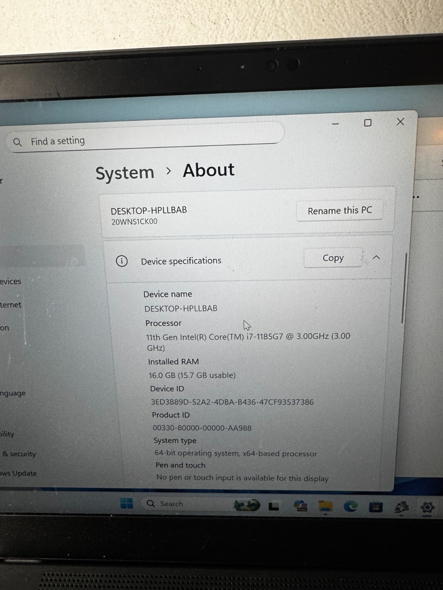Open the System breadcrumb link
Viewport: 443px width, 590px height.
(x=125, y=173)
